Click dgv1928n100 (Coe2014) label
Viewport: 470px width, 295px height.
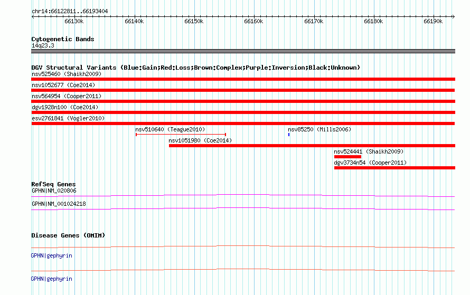pyautogui.click(x=65, y=107)
